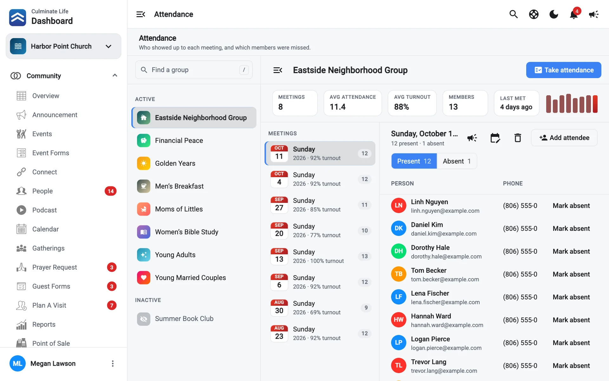609x381 pixels.
Task: Open the Financial Peace group
Action: (x=194, y=140)
